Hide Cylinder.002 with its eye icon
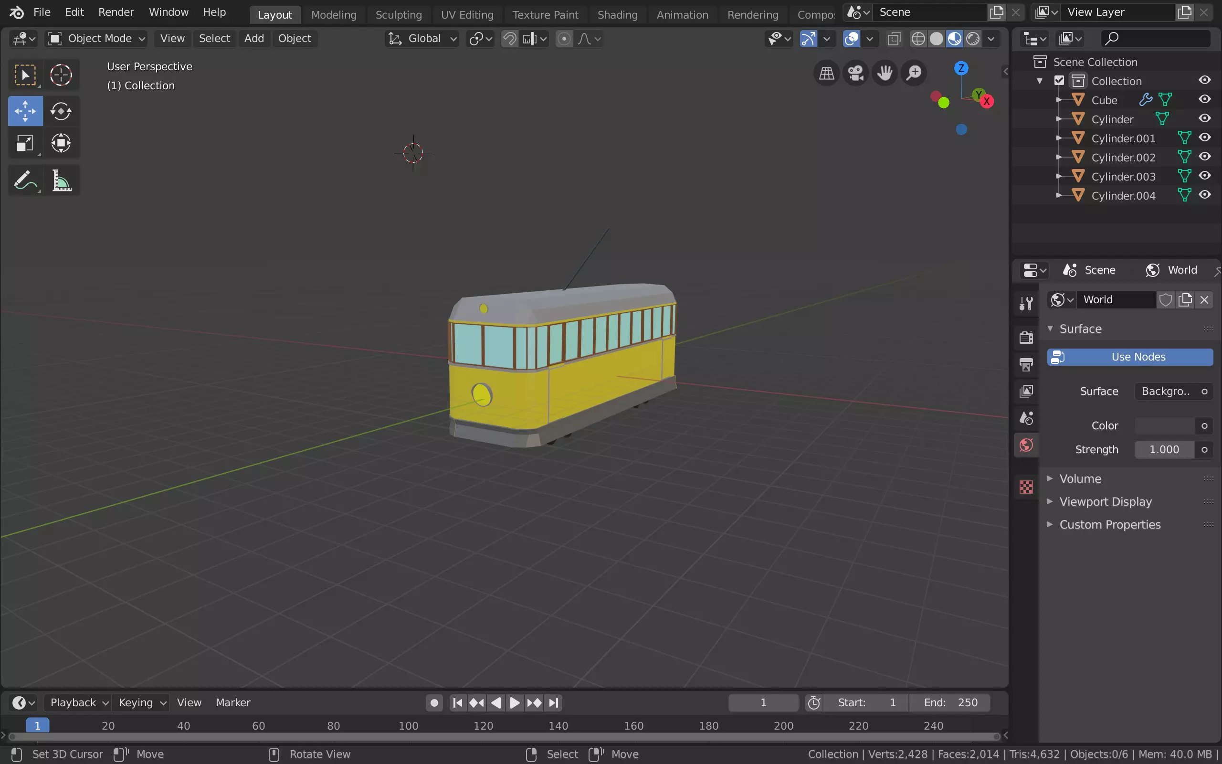Image resolution: width=1222 pixels, height=764 pixels. (x=1204, y=157)
